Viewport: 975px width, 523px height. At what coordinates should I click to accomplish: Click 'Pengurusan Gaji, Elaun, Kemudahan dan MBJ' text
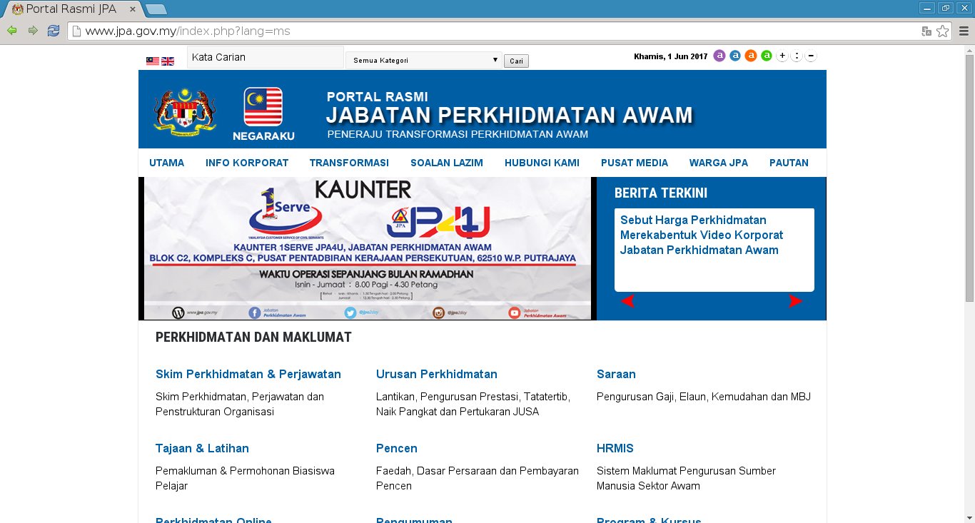[704, 397]
